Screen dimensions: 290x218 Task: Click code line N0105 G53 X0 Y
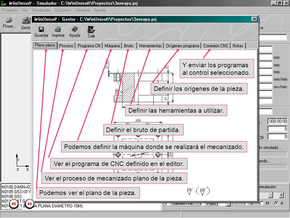click(16, 192)
